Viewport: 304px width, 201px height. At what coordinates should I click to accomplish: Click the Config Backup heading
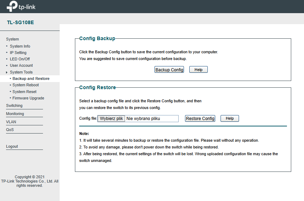(97, 38)
